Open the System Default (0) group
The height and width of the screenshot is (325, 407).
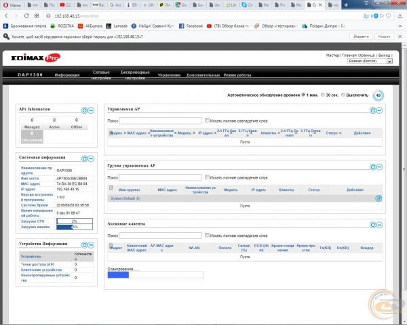[x=125, y=198]
